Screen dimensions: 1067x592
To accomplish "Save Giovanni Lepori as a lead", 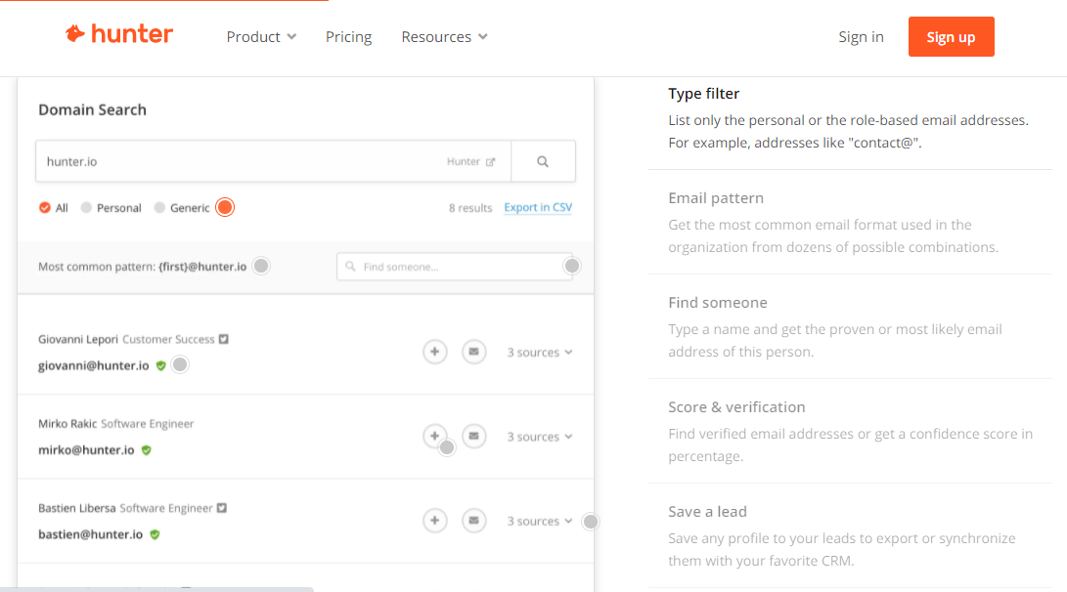I will click(x=435, y=352).
